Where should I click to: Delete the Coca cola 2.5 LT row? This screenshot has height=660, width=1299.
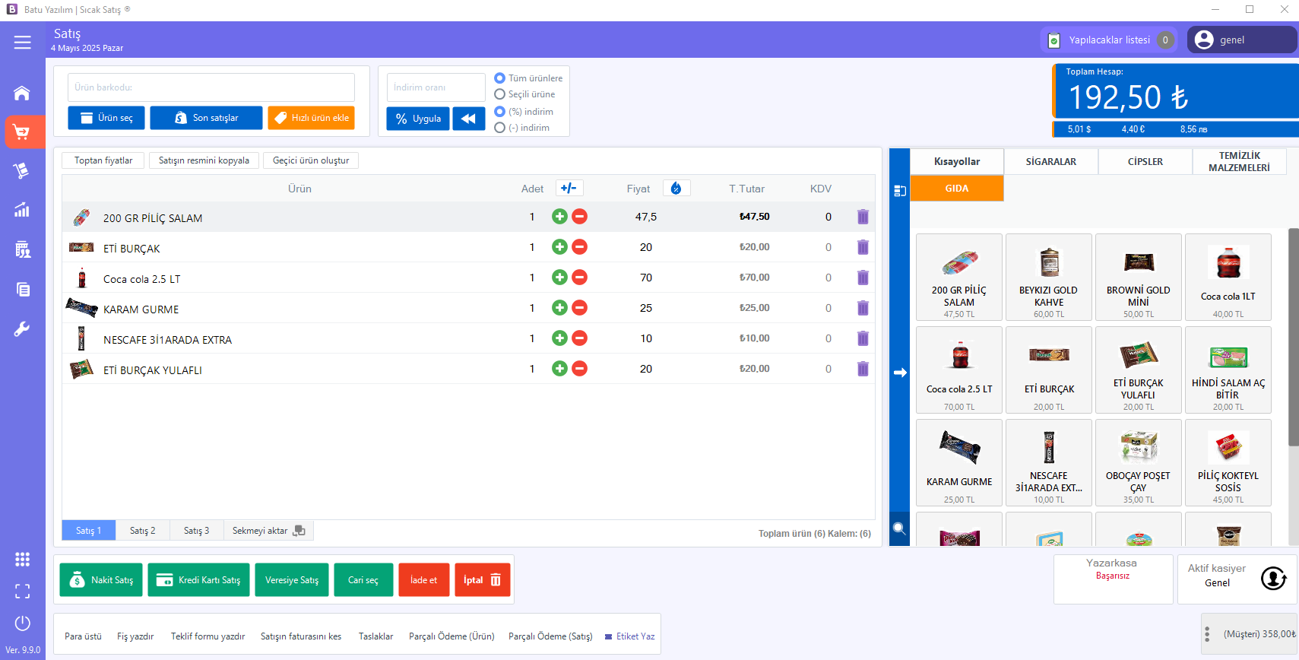[x=863, y=278]
